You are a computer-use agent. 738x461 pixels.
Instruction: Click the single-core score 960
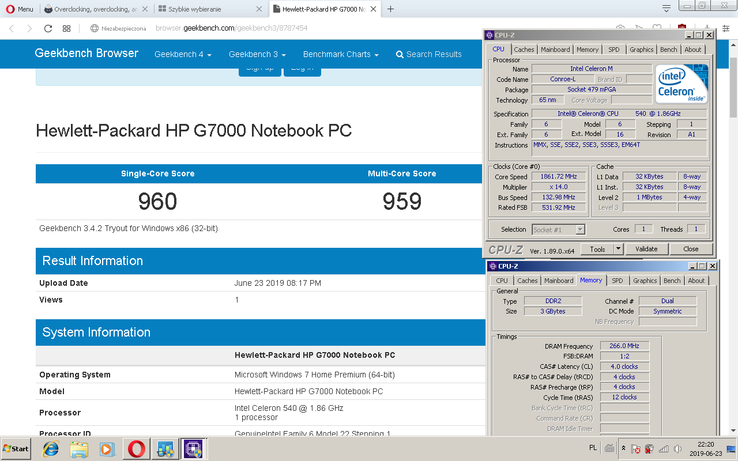point(157,201)
